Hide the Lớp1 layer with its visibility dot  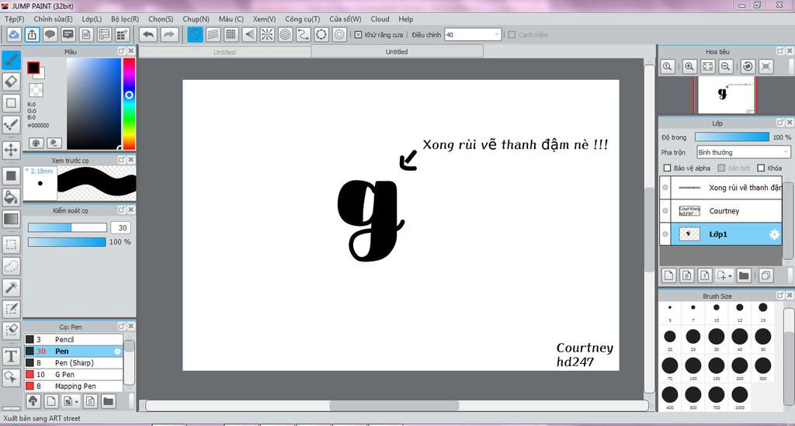pyautogui.click(x=665, y=234)
